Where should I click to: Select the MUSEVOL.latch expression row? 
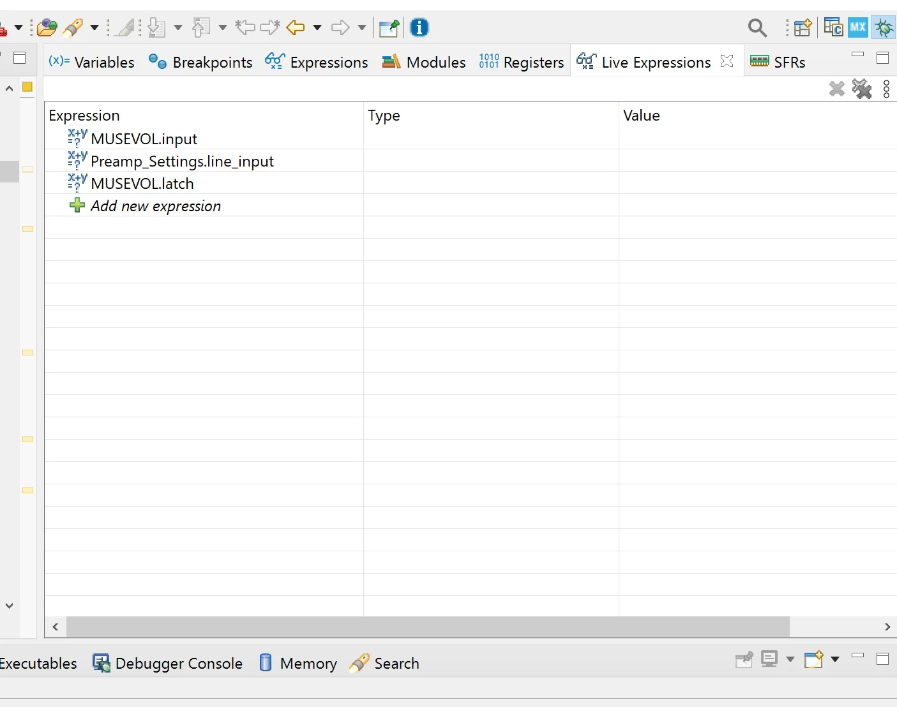471,183
